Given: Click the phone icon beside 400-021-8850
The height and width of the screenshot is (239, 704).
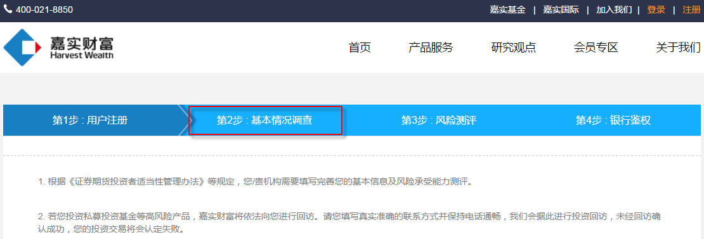Looking at the screenshot, I should click(x=8, y=10).
